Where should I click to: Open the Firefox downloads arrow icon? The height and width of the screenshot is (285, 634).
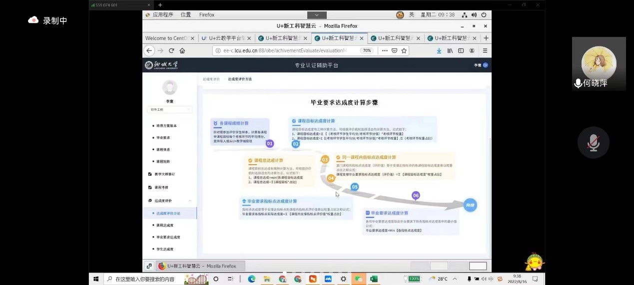click(x=439, y=50)
